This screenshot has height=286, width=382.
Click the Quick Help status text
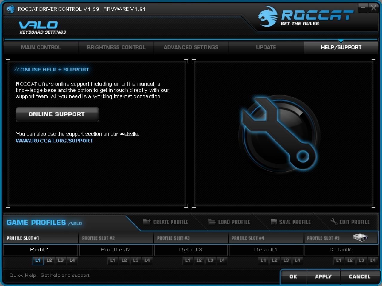tap(49, 276)
